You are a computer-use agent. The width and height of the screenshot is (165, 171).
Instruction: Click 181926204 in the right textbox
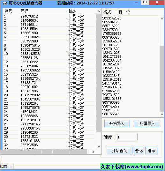tap(111, 64)
